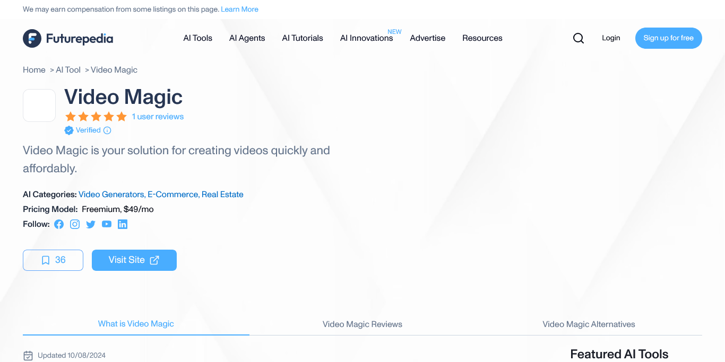Open the Video Generators category
The image size is (725, 362).
click(112, 195)
